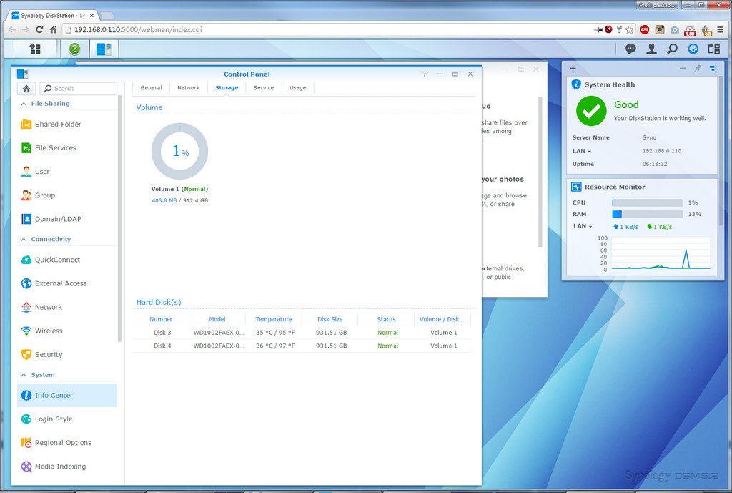Screen dimensions: 732x493
Task: Open the System Health widget title
Action: pos(610,84)
